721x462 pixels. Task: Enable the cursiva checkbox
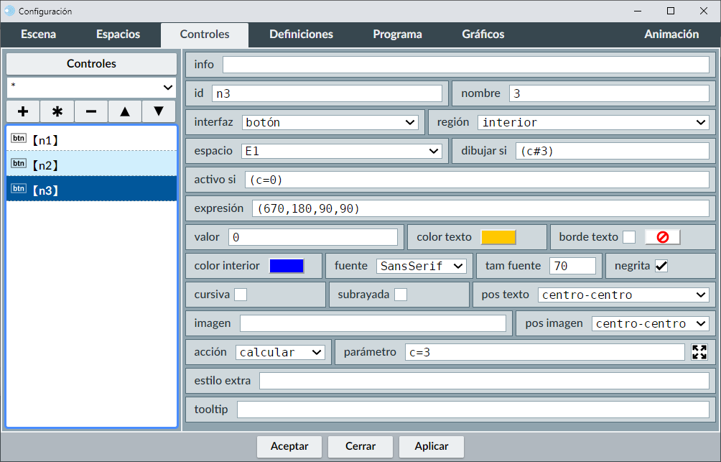coord(241,295)
